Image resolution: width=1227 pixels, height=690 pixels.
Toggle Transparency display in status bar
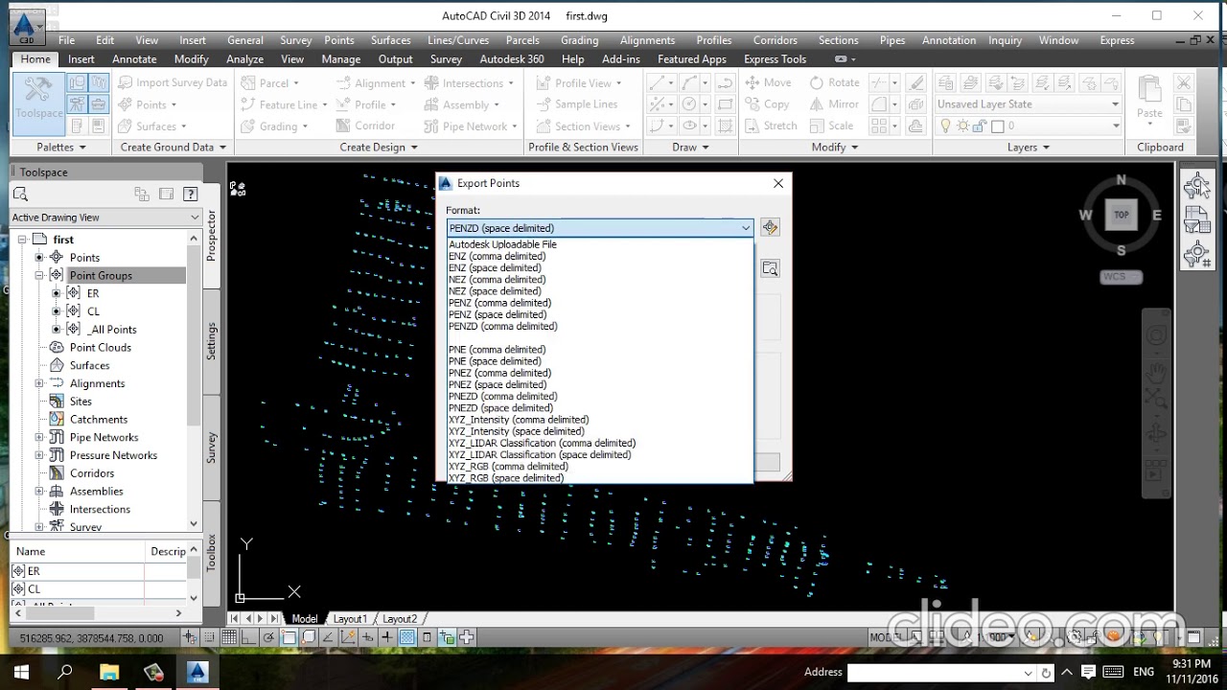click(x=406, y=637)
